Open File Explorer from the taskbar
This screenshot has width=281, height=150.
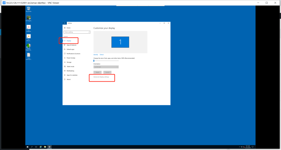point(45,147)
